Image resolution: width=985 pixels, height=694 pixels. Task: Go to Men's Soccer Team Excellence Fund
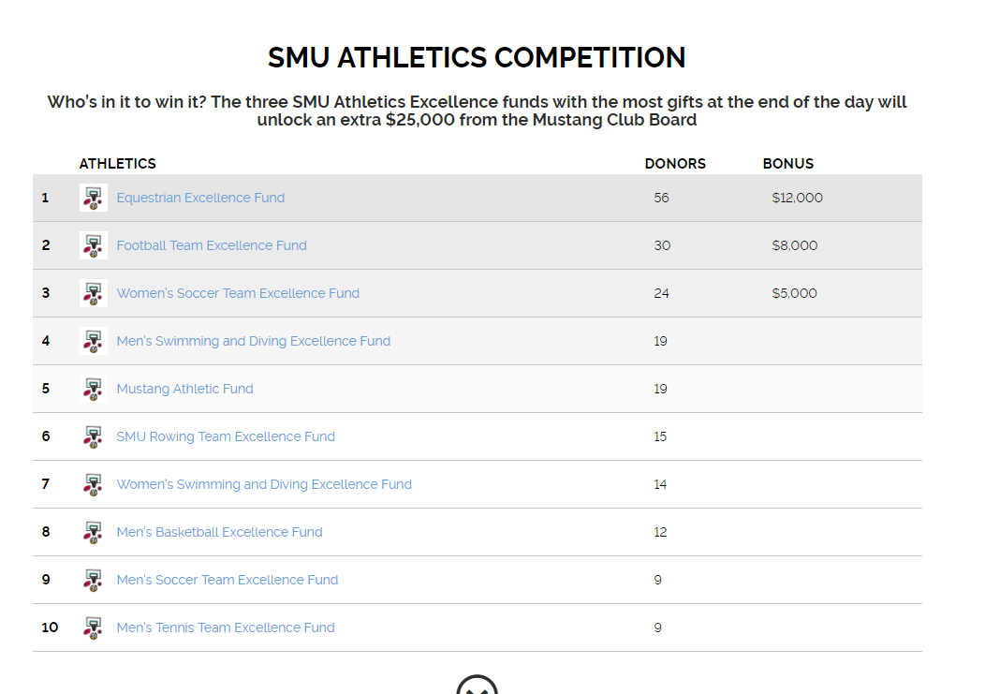coord(228,580)
